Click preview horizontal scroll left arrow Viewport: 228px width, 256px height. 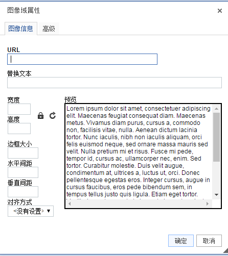click(70, 203)
